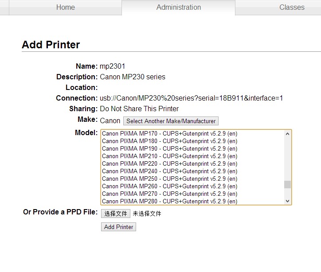321x272 pixels.
Task: Select Canon PIXMA MP180 model
Action: coord(192,141)
